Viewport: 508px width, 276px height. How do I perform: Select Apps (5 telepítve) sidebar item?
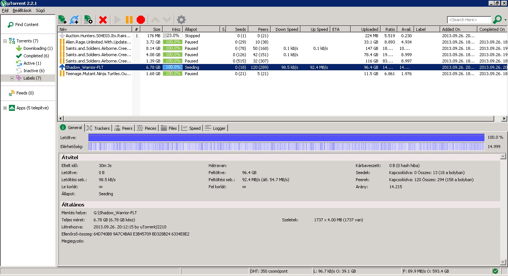pyautogui.click(x=29, y=108)
